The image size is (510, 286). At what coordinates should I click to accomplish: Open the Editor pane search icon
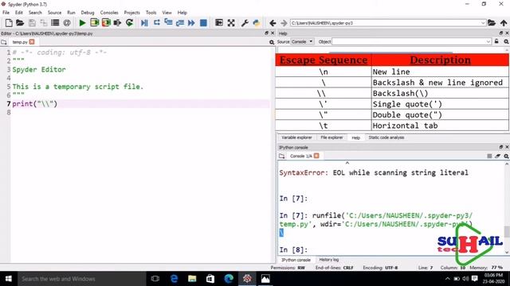tap(272, 42)
